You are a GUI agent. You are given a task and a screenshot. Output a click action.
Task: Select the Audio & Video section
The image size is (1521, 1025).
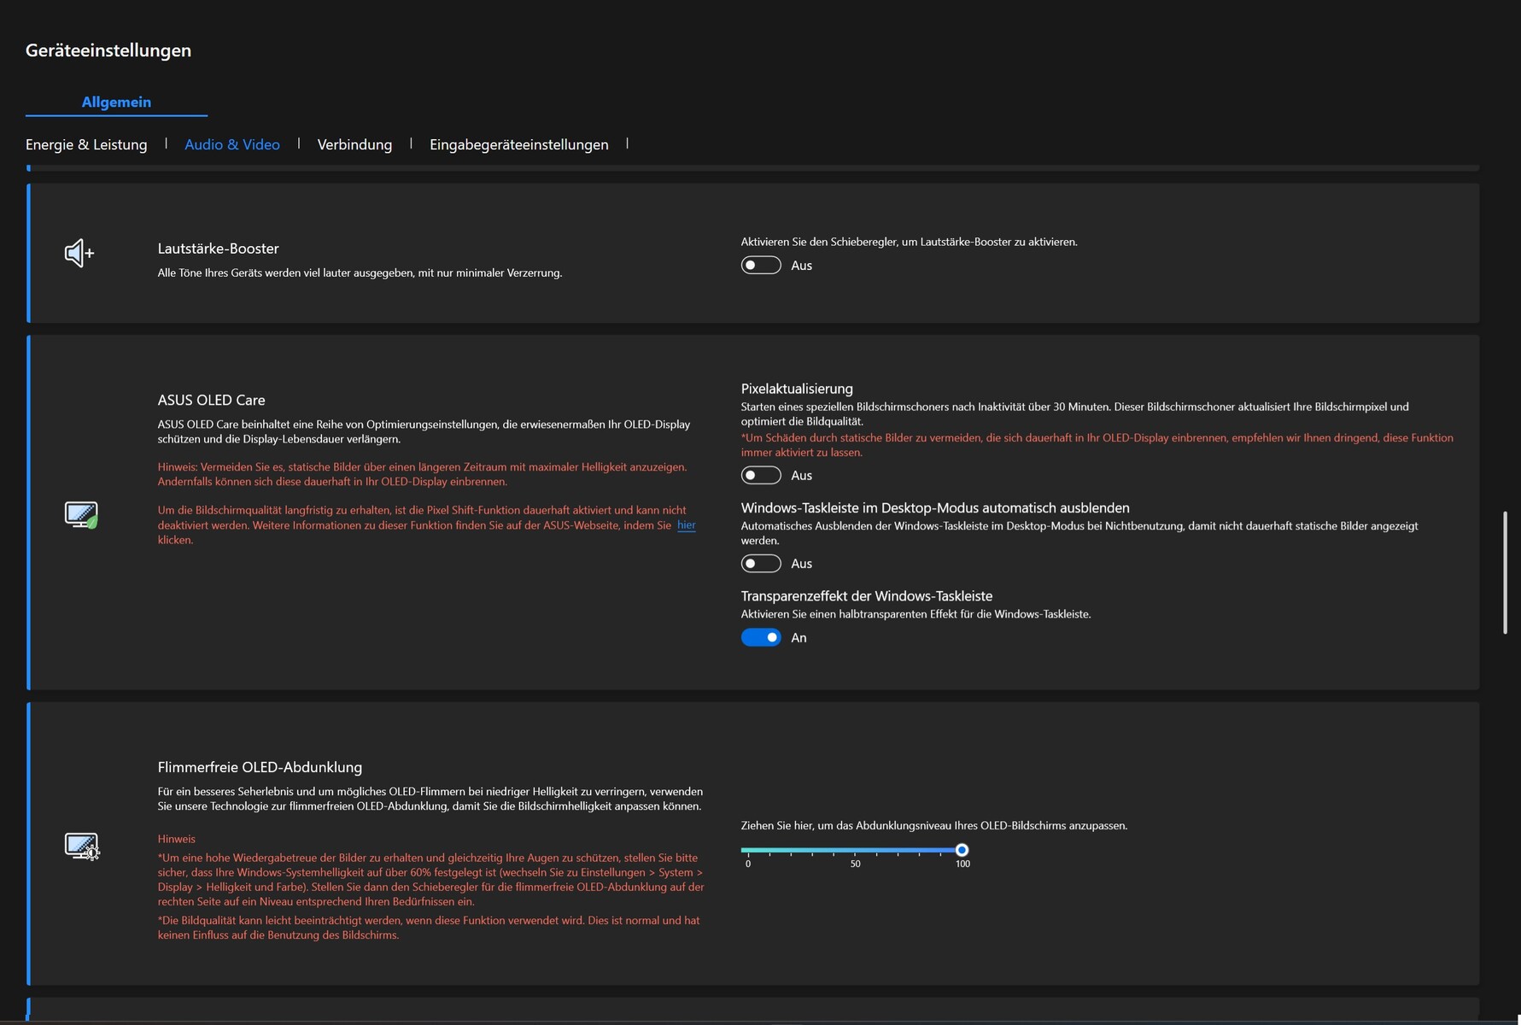coord(232,144)
